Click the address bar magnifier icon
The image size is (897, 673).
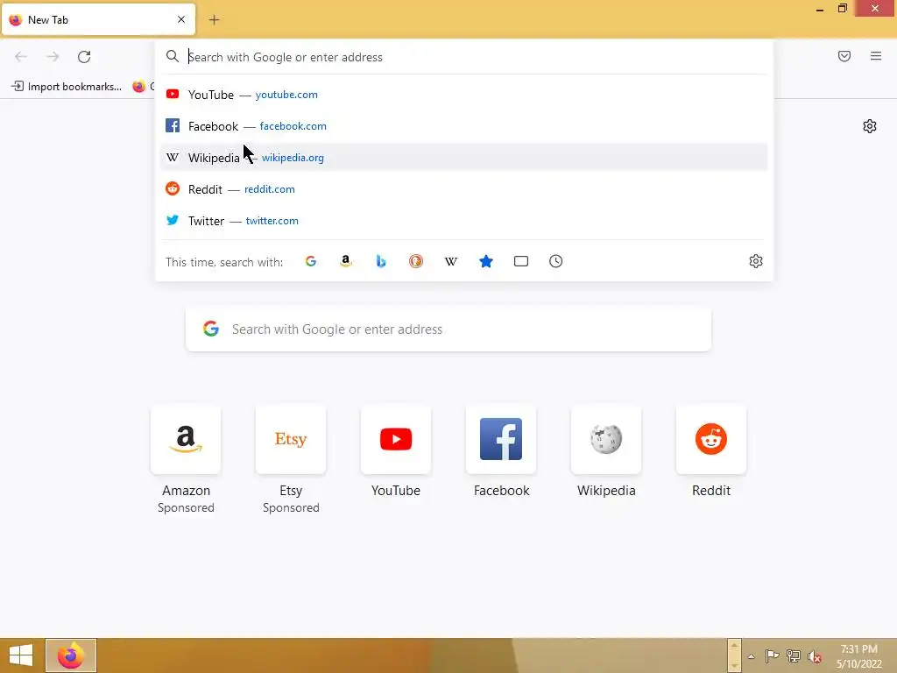[x=173, y=56]
